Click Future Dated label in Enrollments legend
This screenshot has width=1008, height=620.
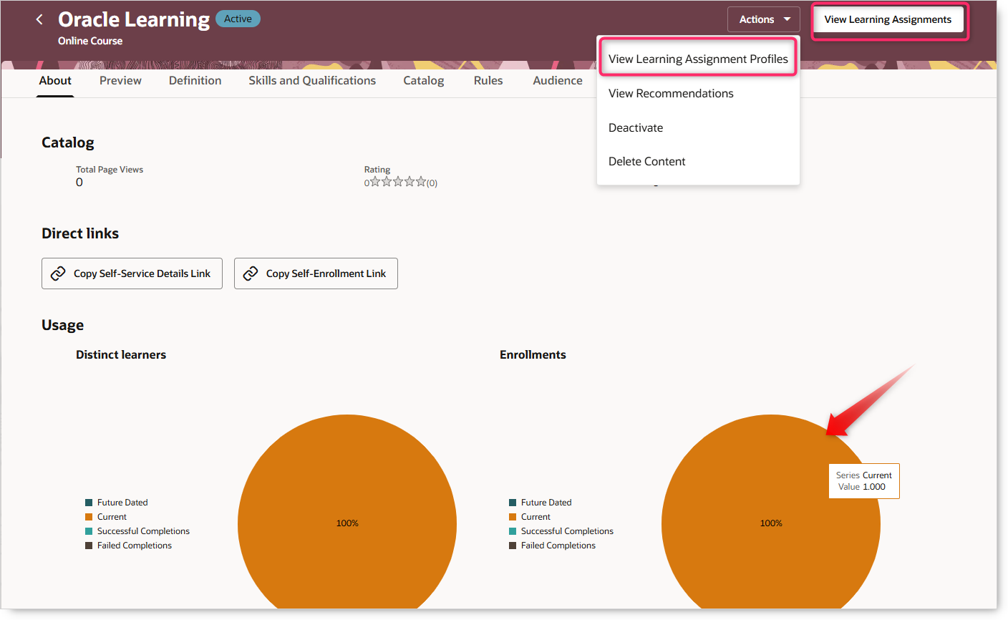click(546, 503)
